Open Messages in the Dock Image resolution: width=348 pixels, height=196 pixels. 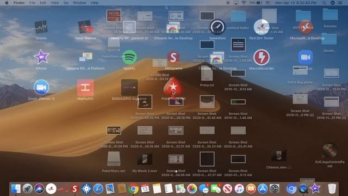coord(204,189)
